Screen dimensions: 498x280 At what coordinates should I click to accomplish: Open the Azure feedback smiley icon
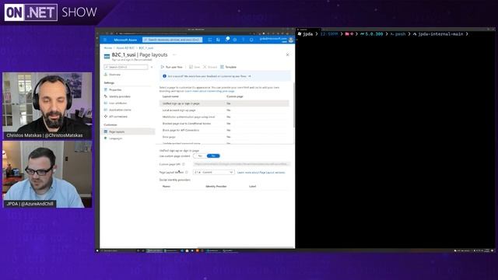251,40
